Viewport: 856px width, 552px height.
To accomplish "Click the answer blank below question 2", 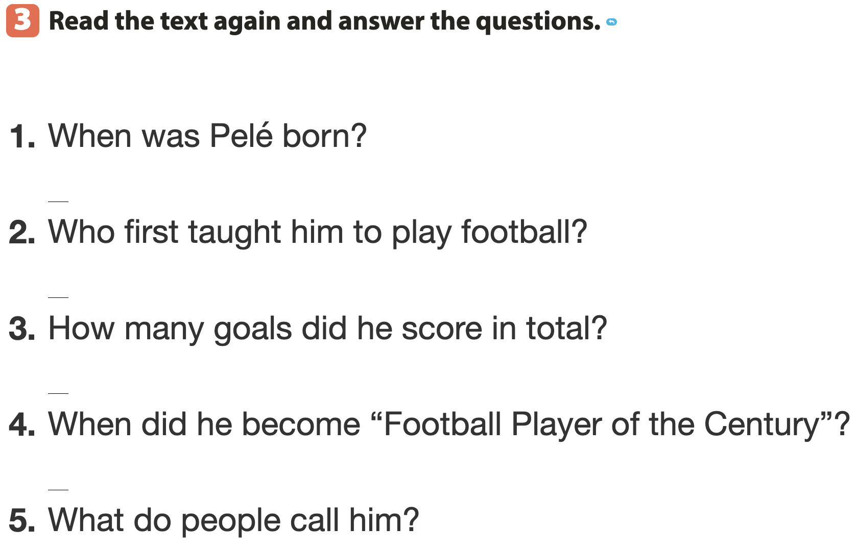I will coord(58,297).
